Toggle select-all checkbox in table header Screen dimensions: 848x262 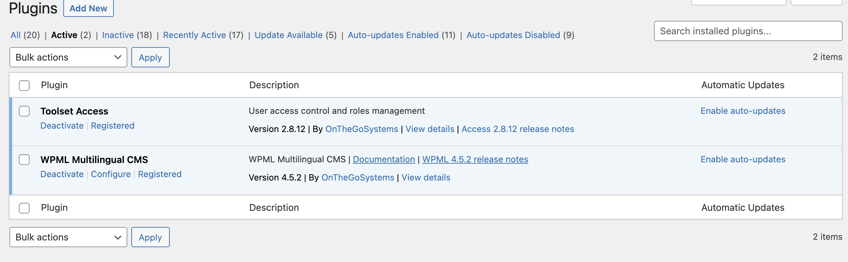(24, 86)
